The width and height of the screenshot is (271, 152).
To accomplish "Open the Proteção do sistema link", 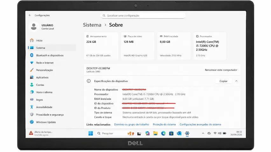I will 164,124.
